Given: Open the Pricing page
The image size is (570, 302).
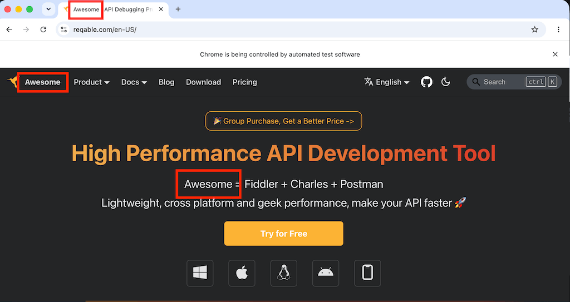Looking at the screenshot, I should (245, 82).
